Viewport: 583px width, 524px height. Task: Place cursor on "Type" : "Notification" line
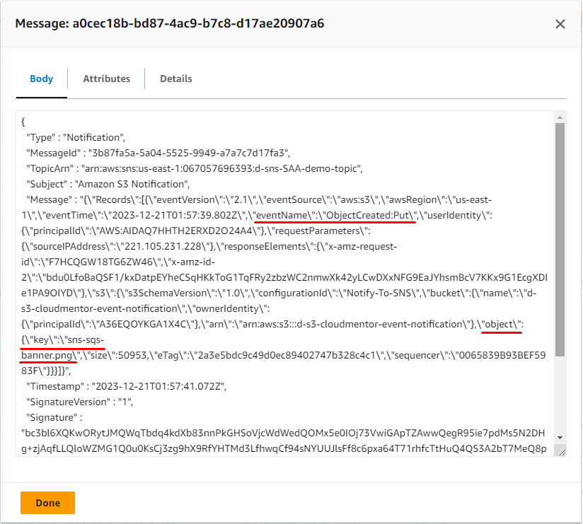pyautogui.click(x=75, y=136)
